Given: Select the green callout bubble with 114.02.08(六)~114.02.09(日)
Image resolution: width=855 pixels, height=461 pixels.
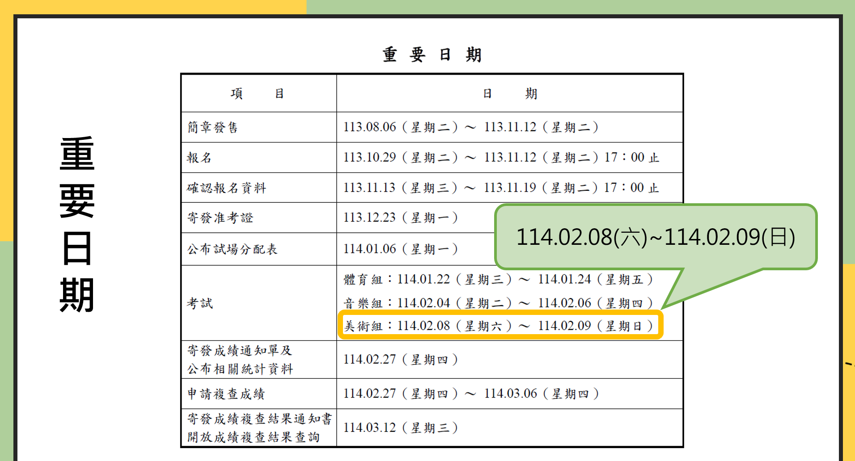Looking at the screenshot, I should 655,237.
